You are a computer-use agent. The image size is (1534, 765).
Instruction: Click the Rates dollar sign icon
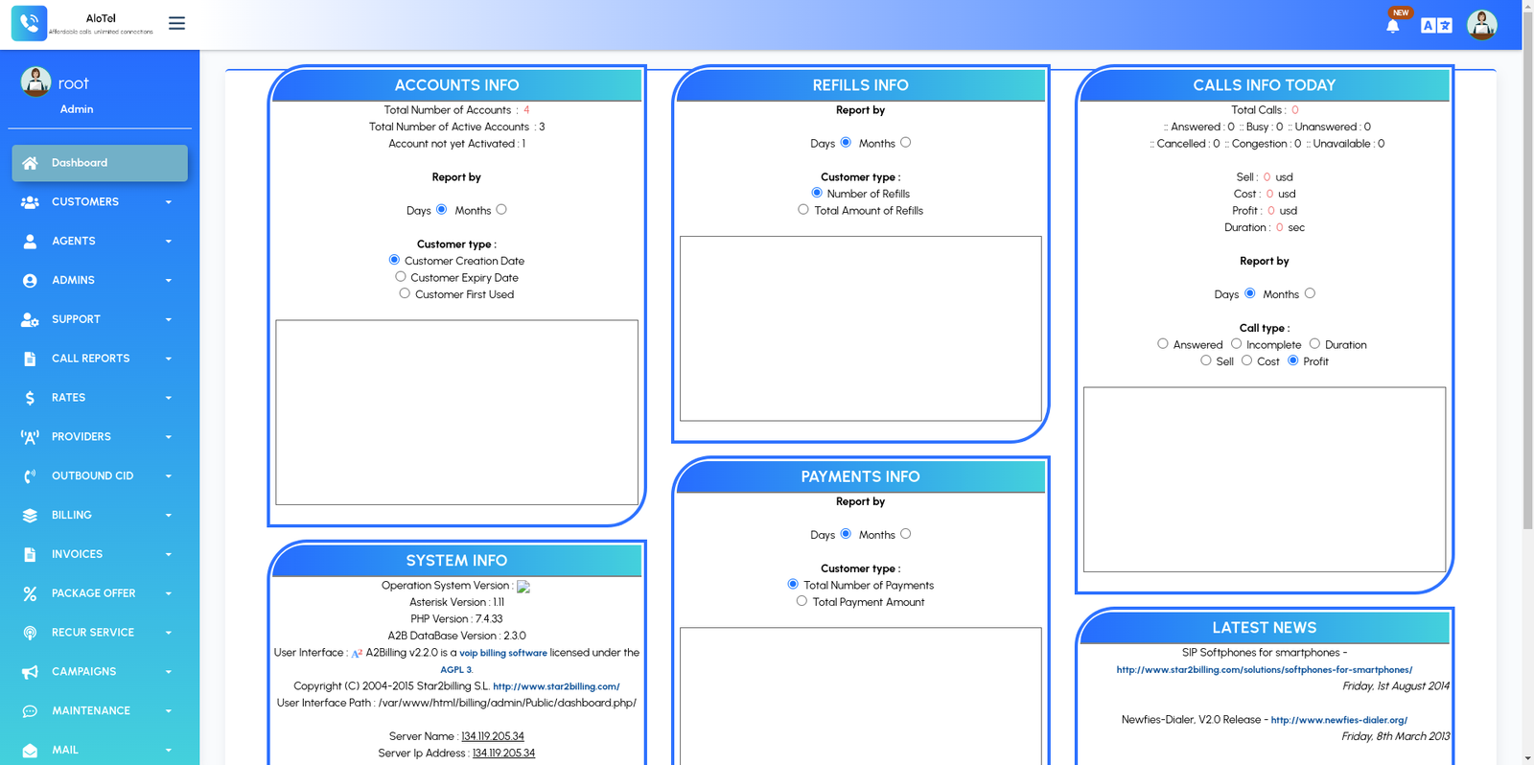30,398
